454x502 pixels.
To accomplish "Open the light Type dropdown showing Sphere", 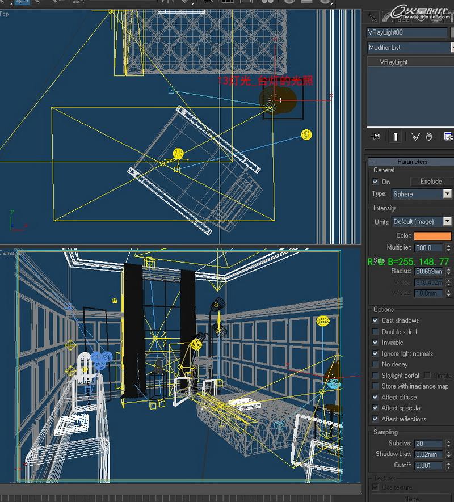I will click(x=422, y=194).
